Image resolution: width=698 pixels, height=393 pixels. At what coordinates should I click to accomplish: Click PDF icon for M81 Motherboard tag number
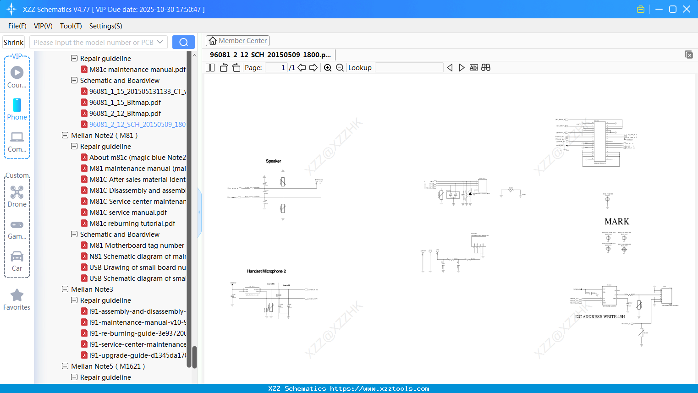pyautogui.click(x=84, y=246)
